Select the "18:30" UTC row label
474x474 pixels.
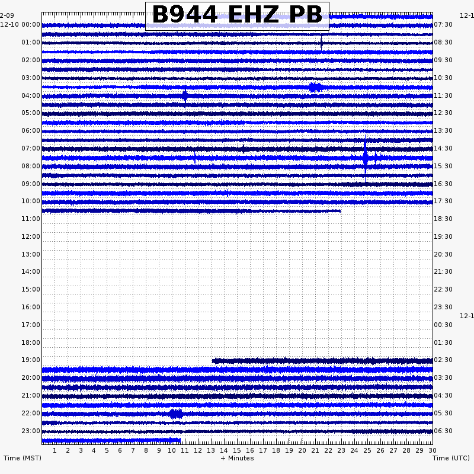coord(443,219)
